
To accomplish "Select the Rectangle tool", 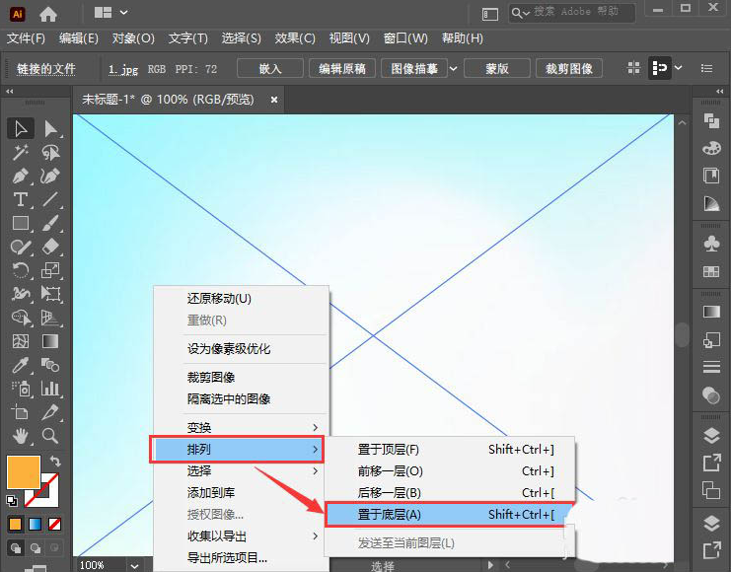I will point(21,223).
